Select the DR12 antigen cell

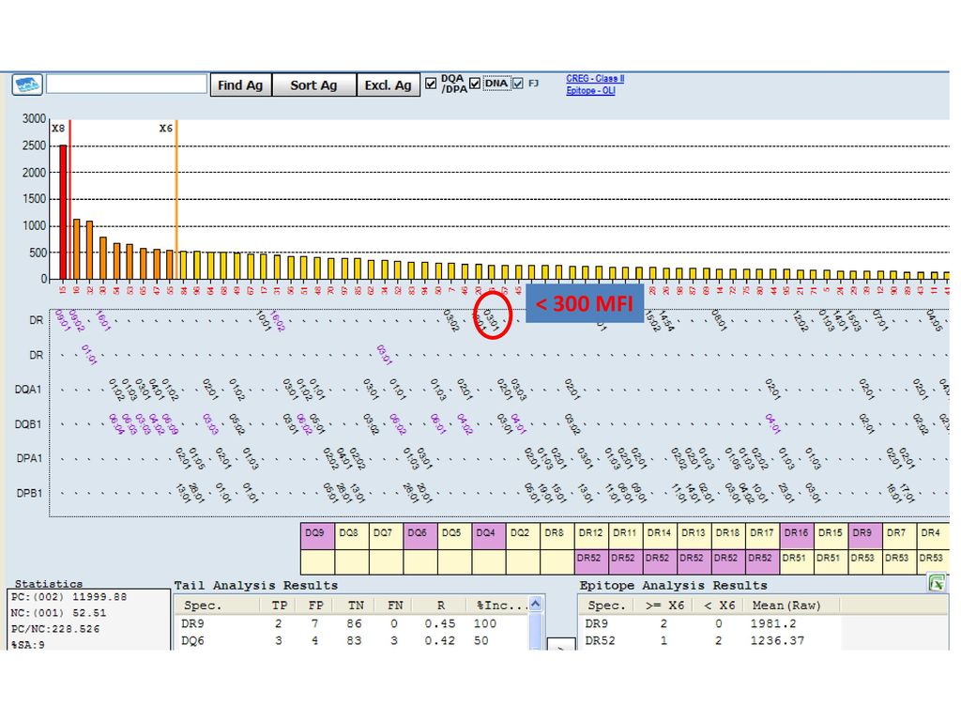(591, 536)
